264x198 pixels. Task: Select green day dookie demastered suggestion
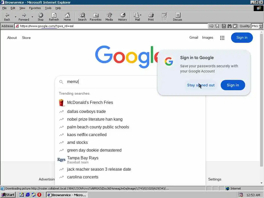(x=130, y=150)
